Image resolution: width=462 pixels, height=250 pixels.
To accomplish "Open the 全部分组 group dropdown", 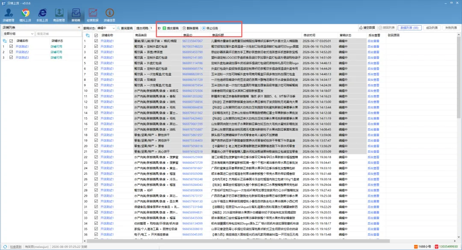I will point(18,34).
